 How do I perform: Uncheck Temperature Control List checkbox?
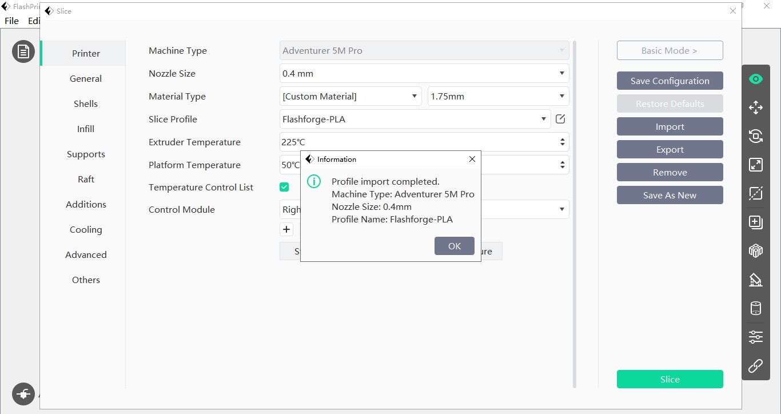(284, 187)
